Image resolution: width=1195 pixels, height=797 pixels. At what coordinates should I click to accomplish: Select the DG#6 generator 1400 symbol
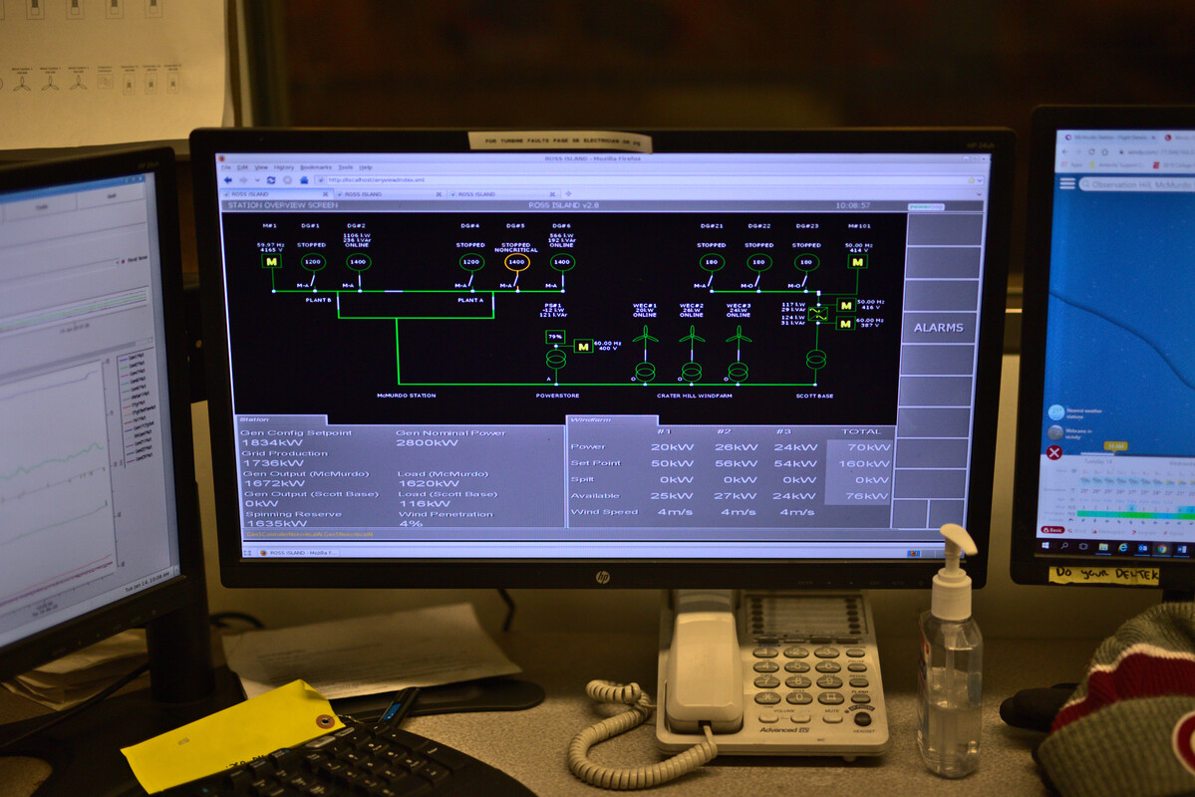coord(562,261)
